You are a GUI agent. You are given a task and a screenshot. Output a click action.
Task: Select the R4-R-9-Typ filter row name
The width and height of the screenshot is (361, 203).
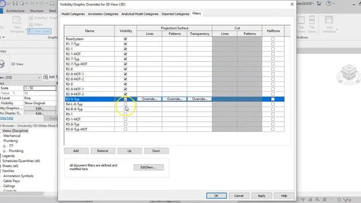pos(74,109)
